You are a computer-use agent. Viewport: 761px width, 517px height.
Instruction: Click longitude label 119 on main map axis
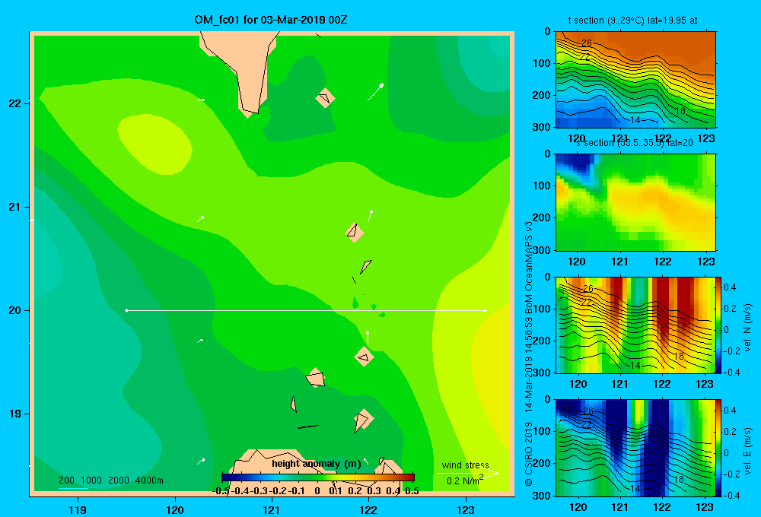point(78,509)
